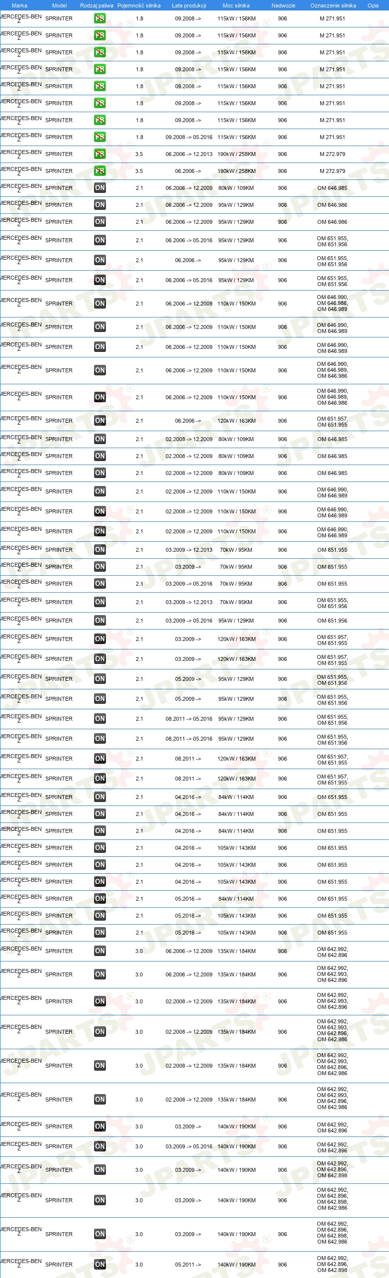389x1278 pixels.
Task: Click petrol fuel icon in 09.2008 -> 05.2016 row
Action: (99, 137)
